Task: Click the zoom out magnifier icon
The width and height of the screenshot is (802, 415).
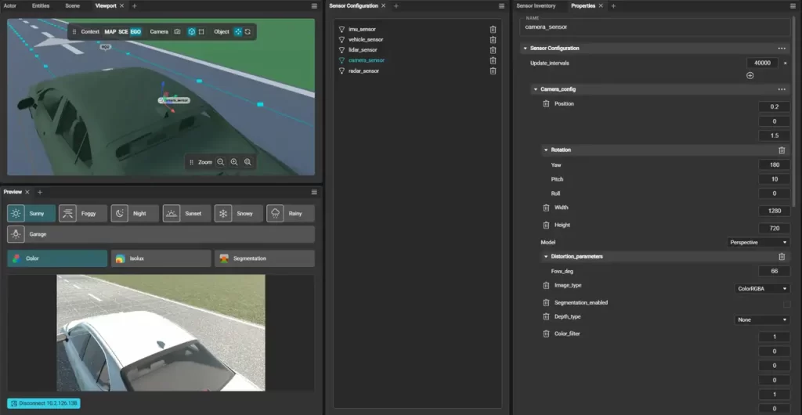Action: coord(220,162)
